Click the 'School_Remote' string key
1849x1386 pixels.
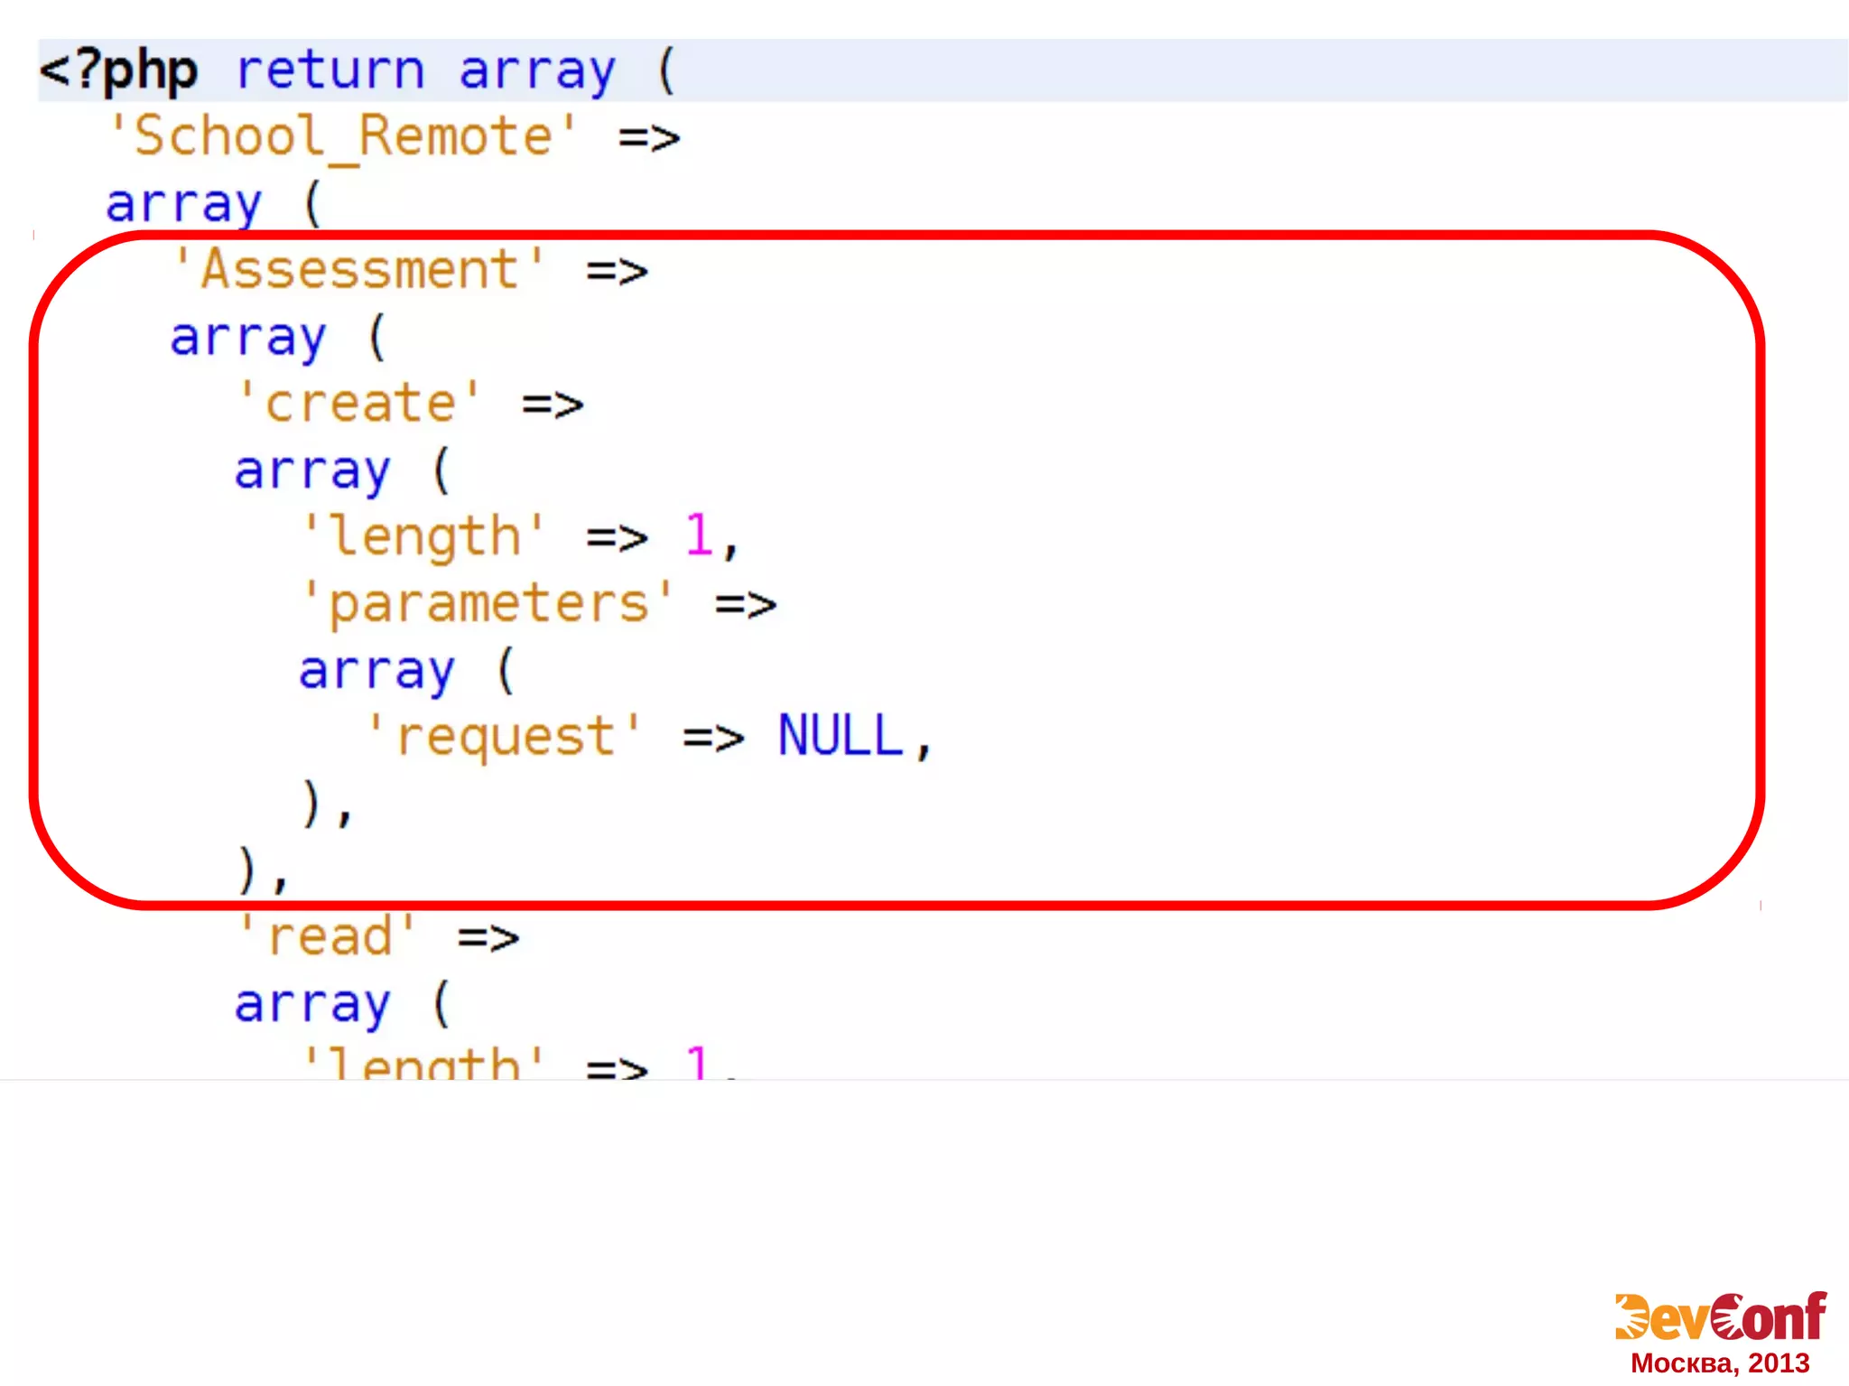[342, 137]
